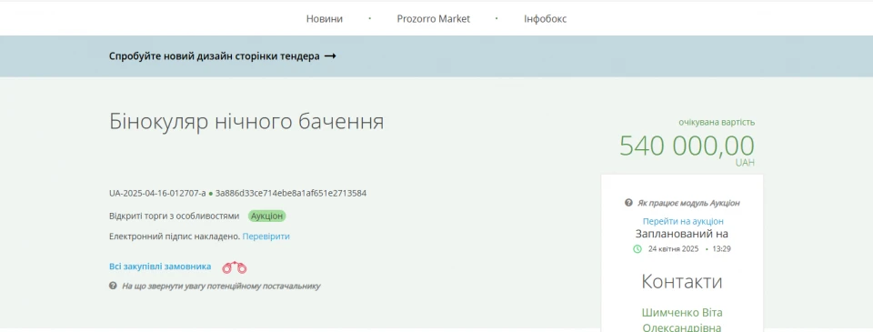Viewport: 873px width, 332px height.
Task: Click question icon beside auction module help
Action: tap(628, 203)
